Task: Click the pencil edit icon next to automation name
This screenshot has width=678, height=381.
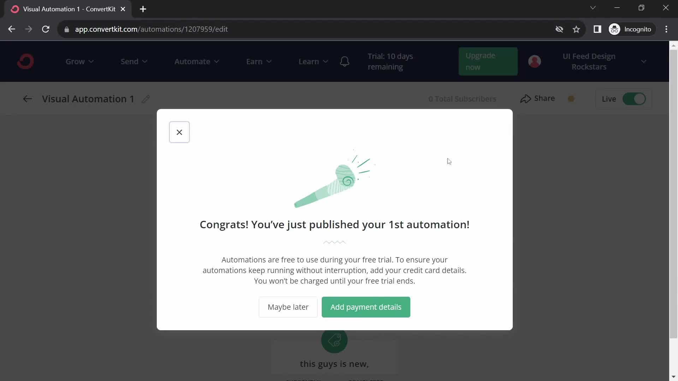Action: click(x=146, y=98)
